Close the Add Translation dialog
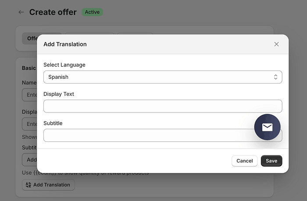The height and width of the screenshot is (201, 307). tap(276, 44)
